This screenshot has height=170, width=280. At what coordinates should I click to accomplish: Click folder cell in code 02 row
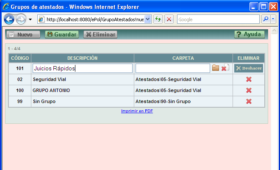[183, 79]
